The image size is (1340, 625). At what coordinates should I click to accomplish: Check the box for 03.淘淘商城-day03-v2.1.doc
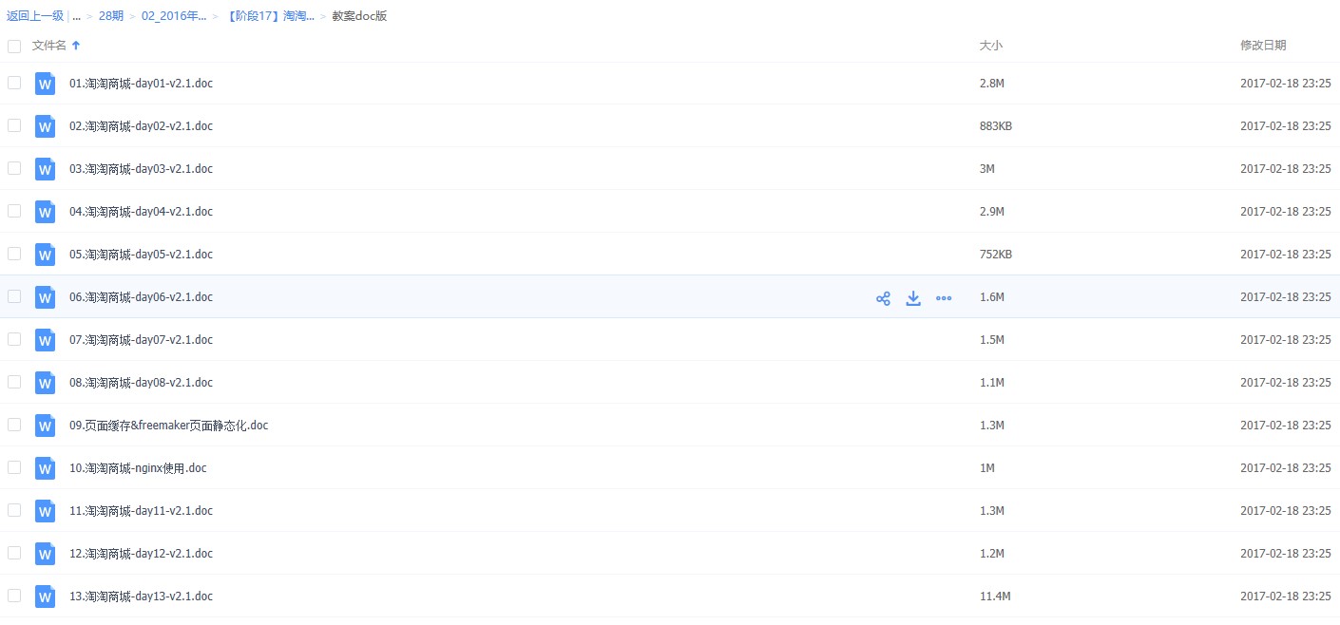tap(14, 168)
